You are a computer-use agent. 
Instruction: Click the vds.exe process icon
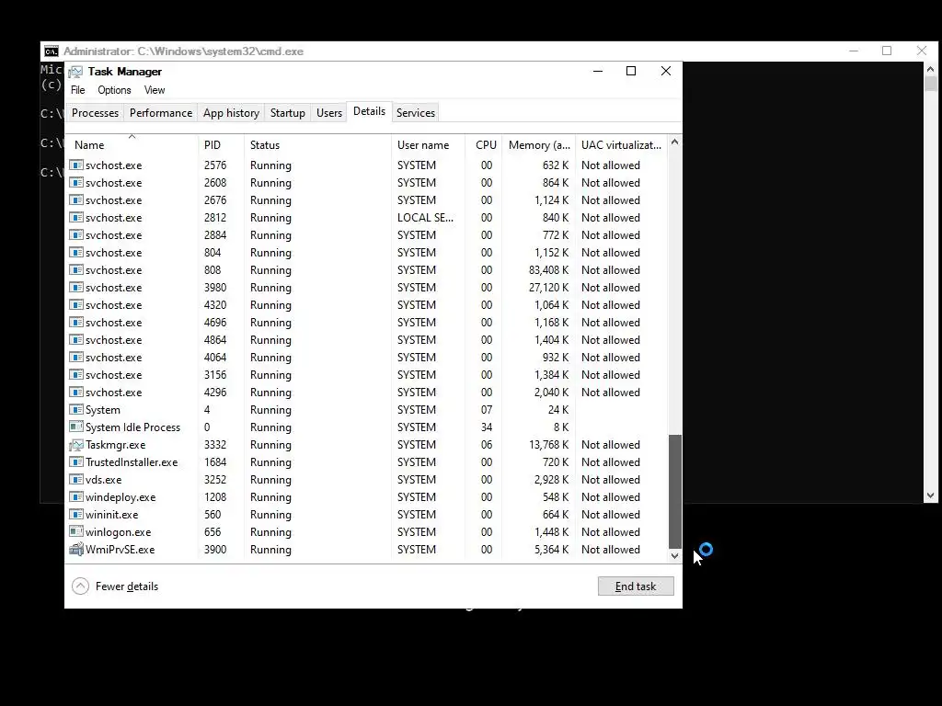(75, 479)
